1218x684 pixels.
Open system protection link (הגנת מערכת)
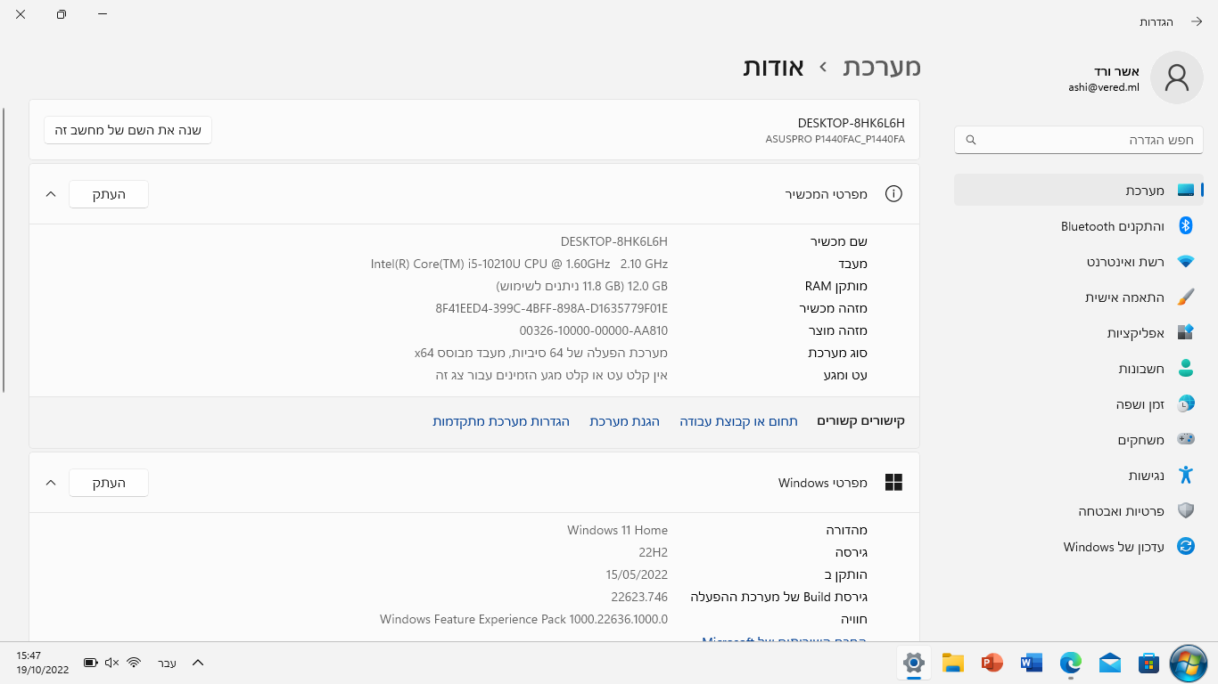click(x=624, y=421)
